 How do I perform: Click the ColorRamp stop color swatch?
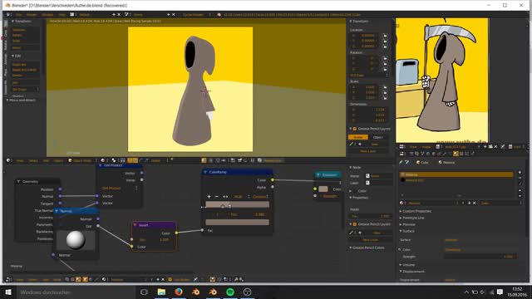(237, 223)
